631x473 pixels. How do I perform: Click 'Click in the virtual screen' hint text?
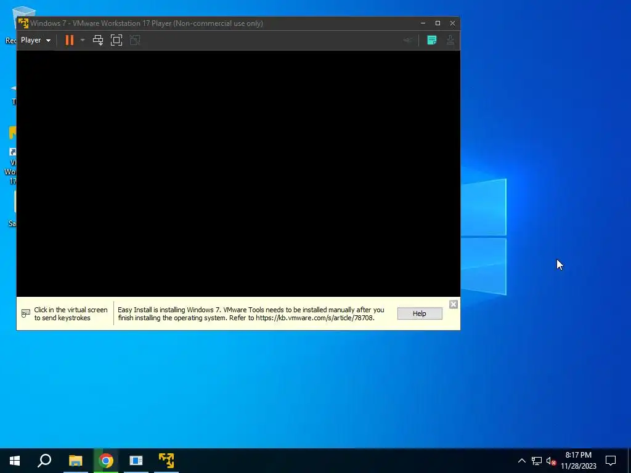coord(71,313)
